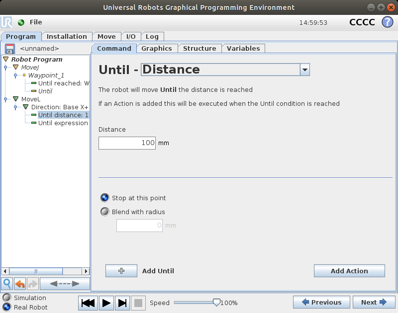Screen dimensions: 398x313
Task: Click the Add Action button
Action: pos(349,271)
